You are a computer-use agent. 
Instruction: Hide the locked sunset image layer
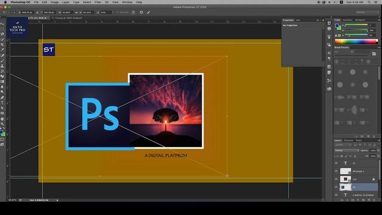tap(337, 179)
